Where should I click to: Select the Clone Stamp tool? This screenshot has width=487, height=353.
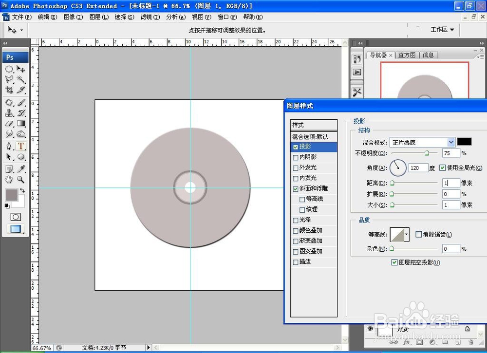click(x=9, y=113)
